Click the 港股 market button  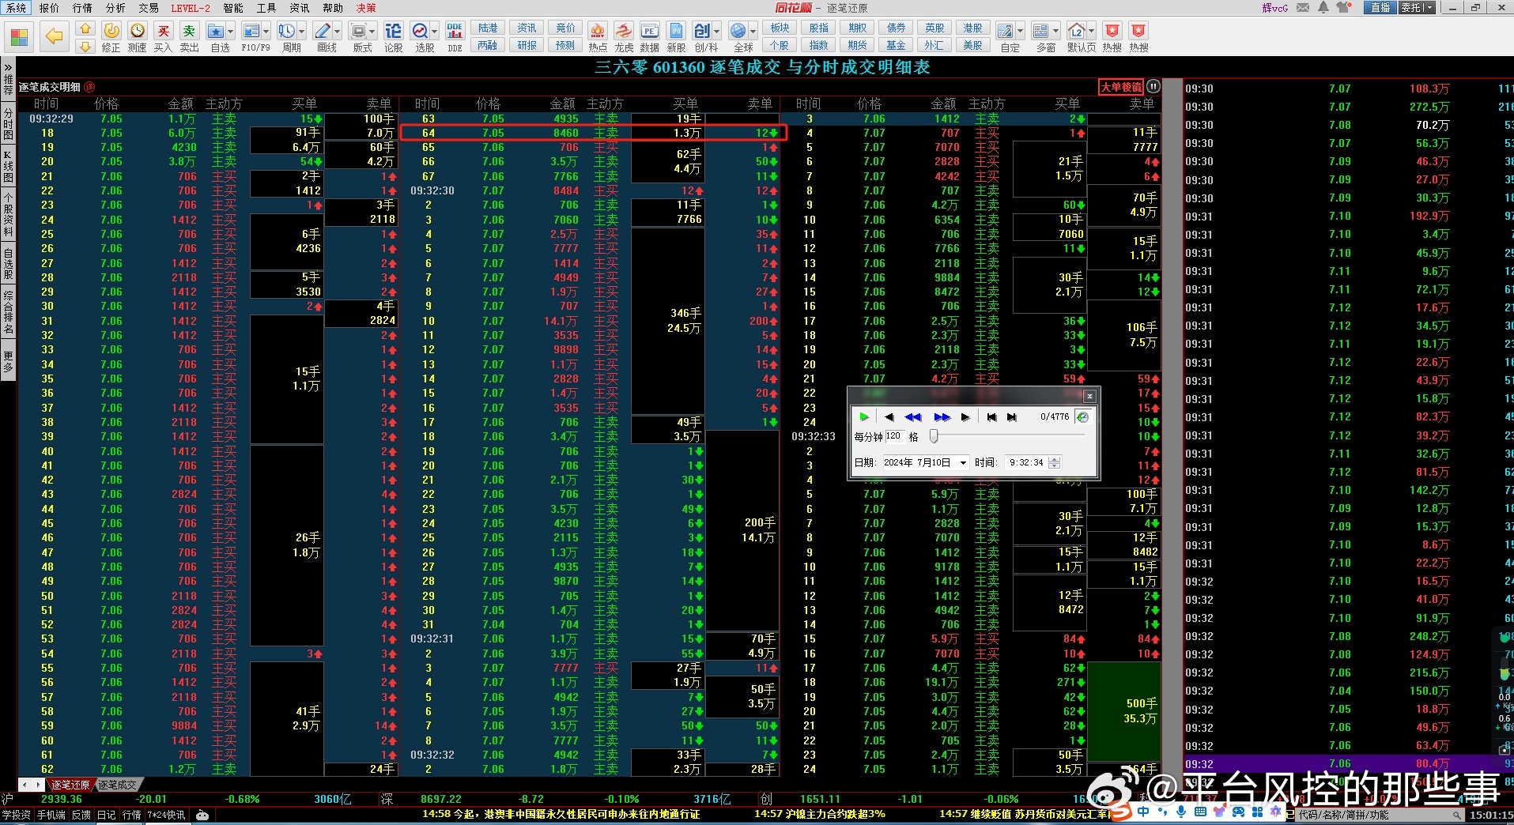click(x=972, y=28)
